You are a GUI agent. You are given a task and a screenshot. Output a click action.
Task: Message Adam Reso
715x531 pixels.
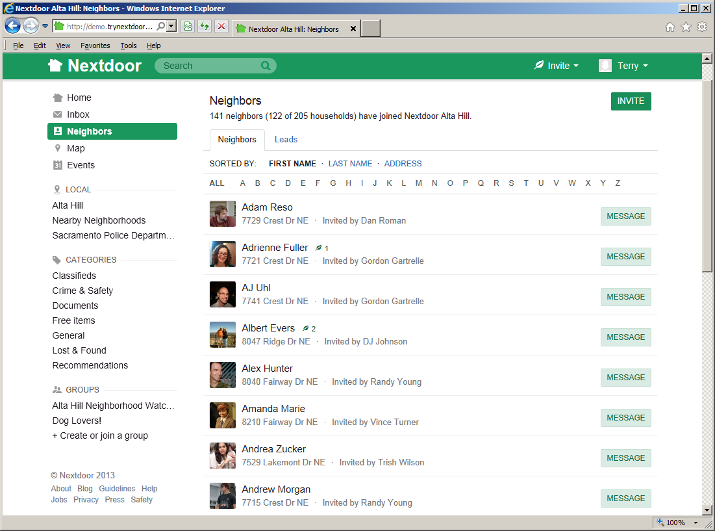coord(625,216)
